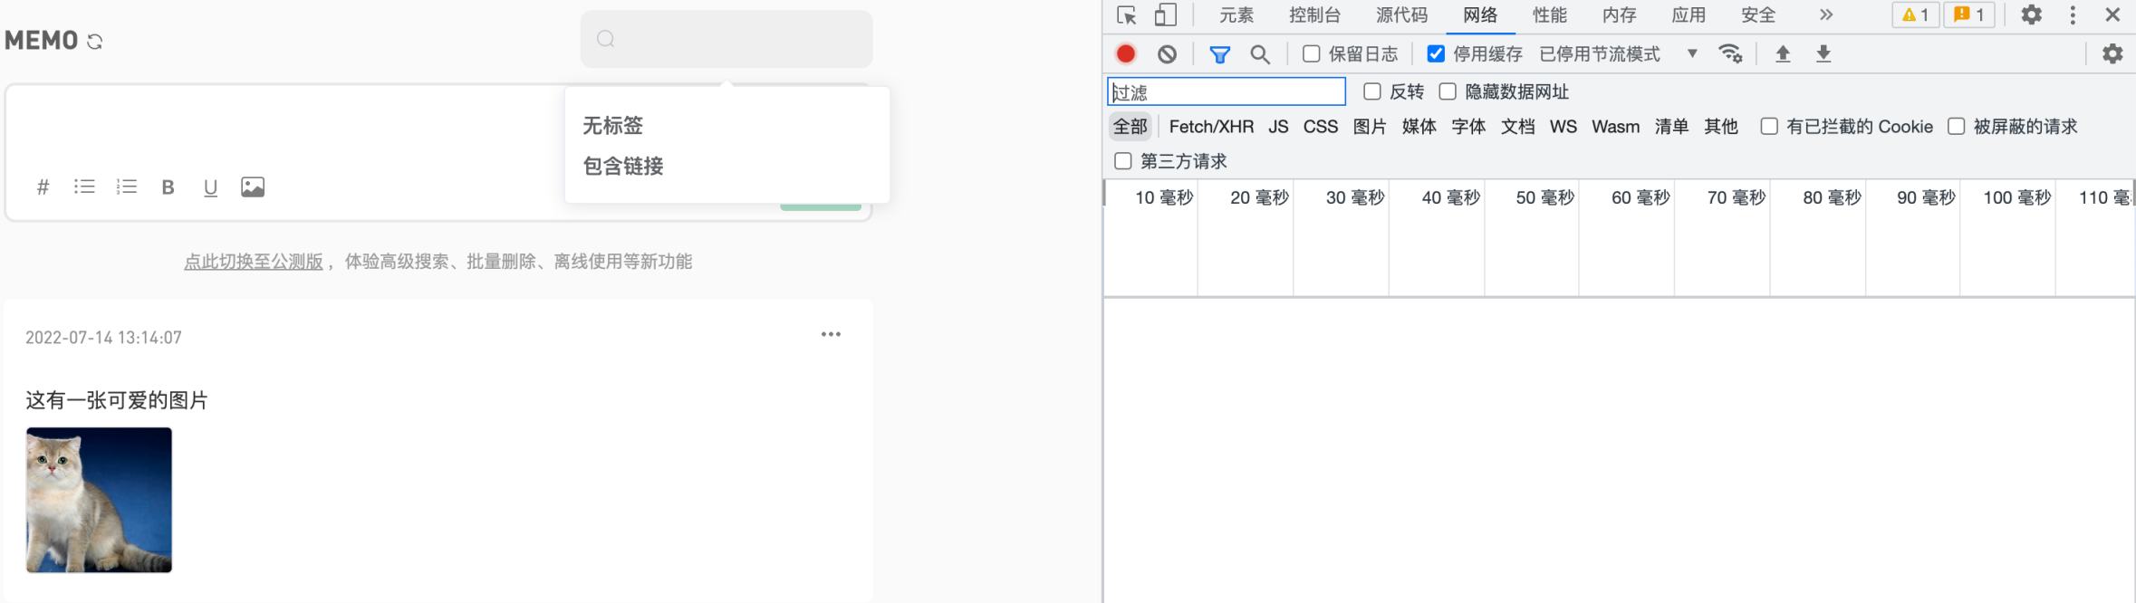This screenshot has height=603, width=2136.
Task: Enable the 反转 checkbox
Action: [1372, 91]
